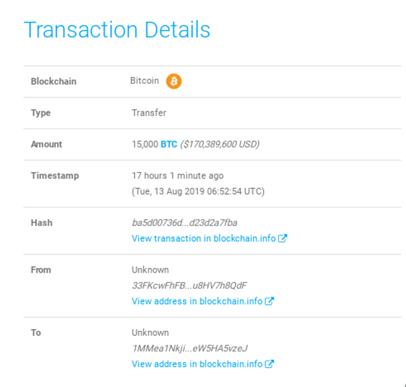Select recipient address 1MMea1Nkji...eW5HA5vzeJ
Image resolution: width=406 pixels, height=387 pixels.
click(x=190, y=348)
